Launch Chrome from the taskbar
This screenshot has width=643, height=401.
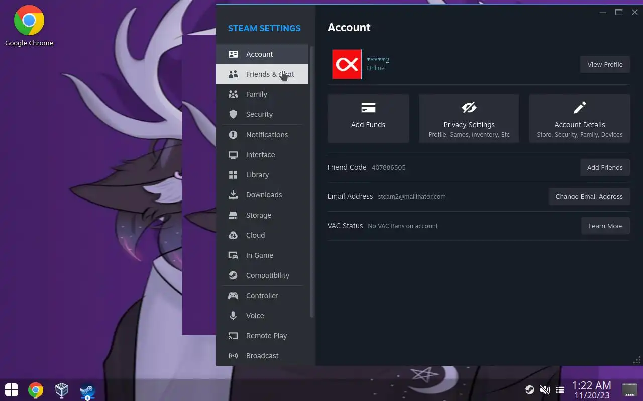[x=36, y=390]
